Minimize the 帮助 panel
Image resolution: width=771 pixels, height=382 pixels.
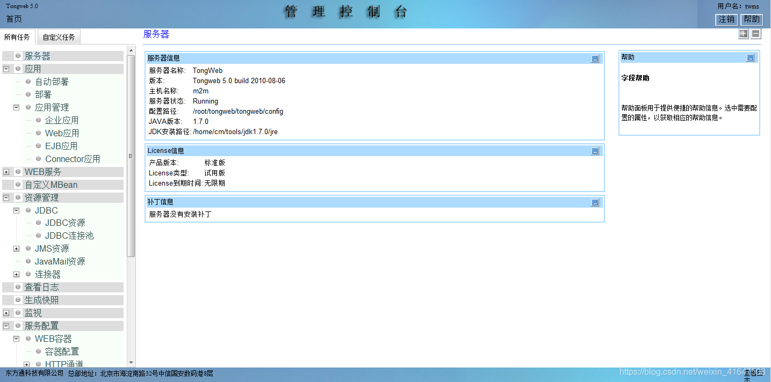[x=750, y=58]
